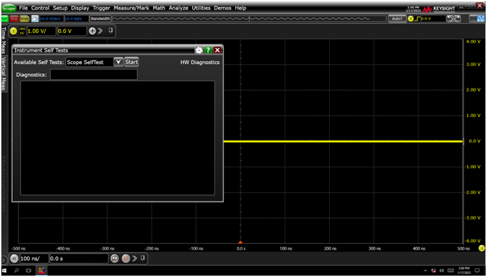This screenshot has height=277, width=487.
Task: Open the Control menu
Action: 40,8
